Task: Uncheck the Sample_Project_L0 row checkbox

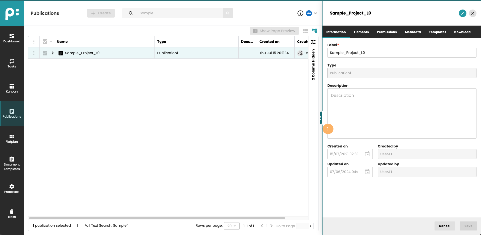Action: click(45, 53)
